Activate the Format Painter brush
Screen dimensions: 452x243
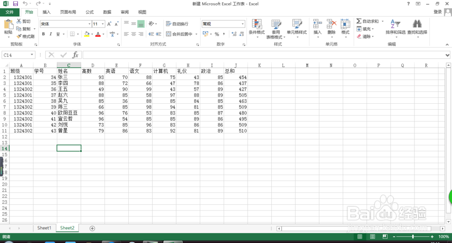point(19,36)
